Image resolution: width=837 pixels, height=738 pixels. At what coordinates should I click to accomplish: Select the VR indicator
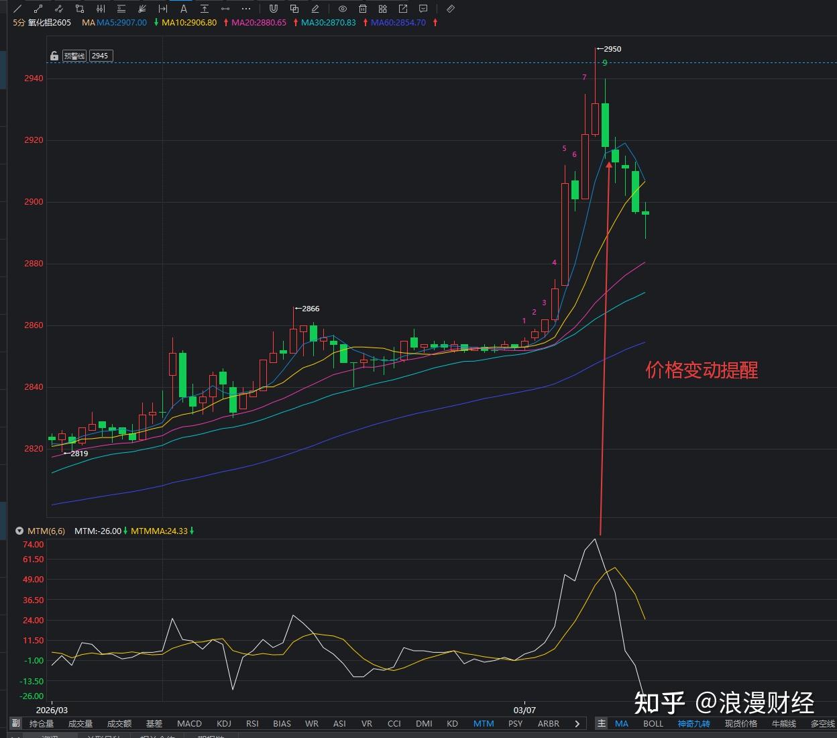366,723
